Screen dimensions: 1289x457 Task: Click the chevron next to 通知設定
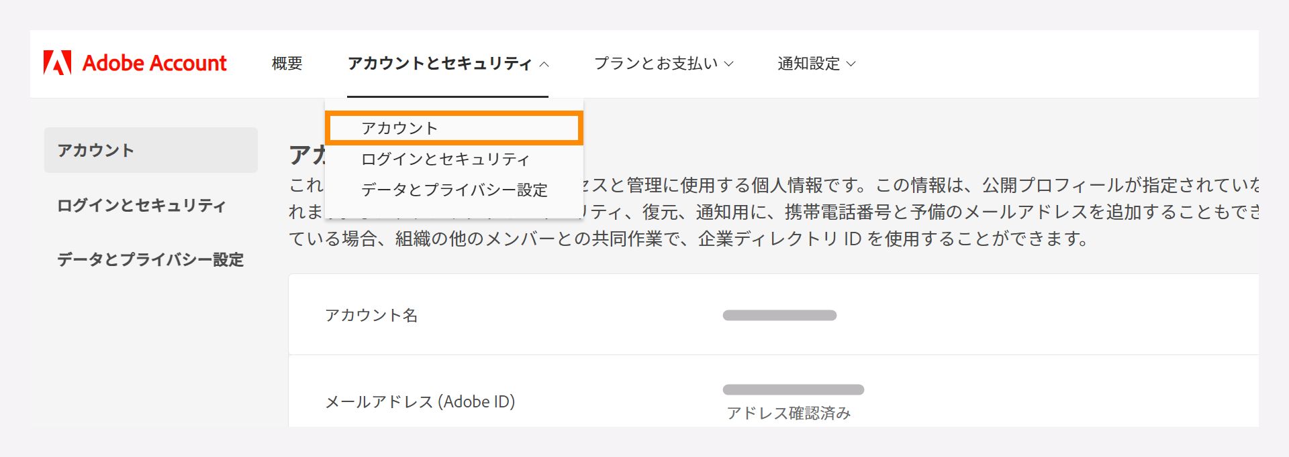851,64
